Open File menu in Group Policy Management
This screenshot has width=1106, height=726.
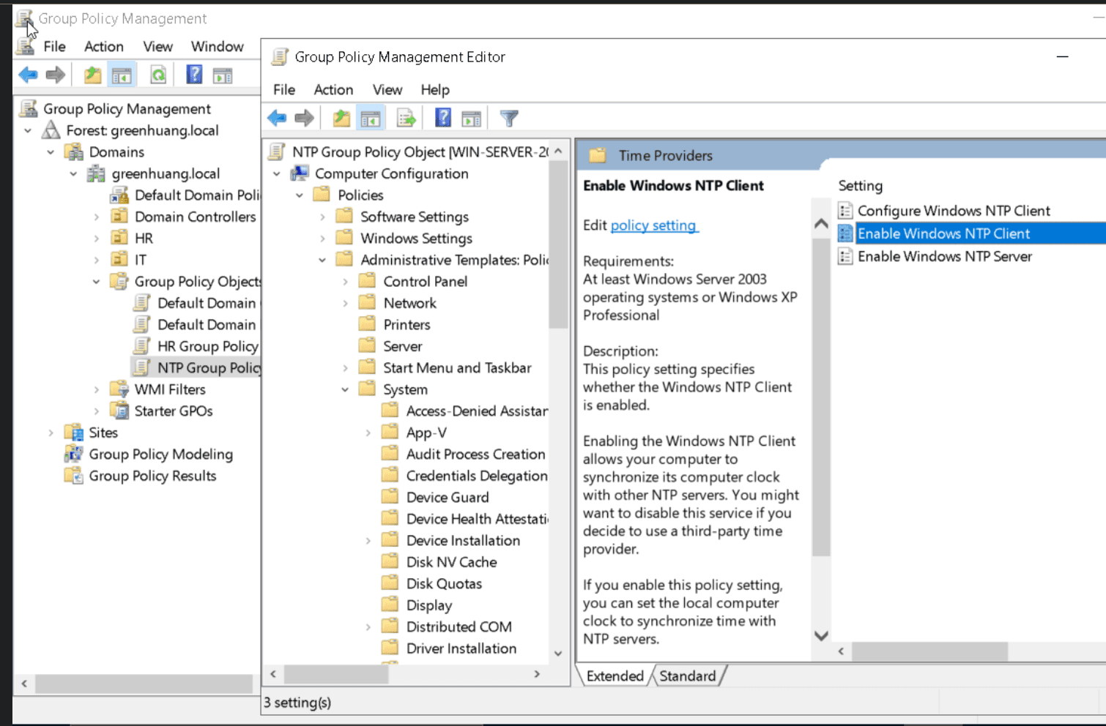point(55,46)
